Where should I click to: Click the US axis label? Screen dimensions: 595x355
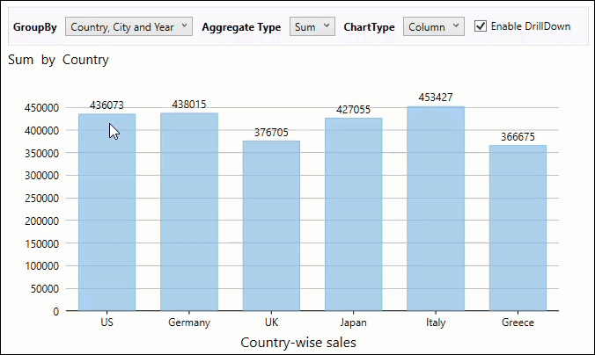(107, 322)
